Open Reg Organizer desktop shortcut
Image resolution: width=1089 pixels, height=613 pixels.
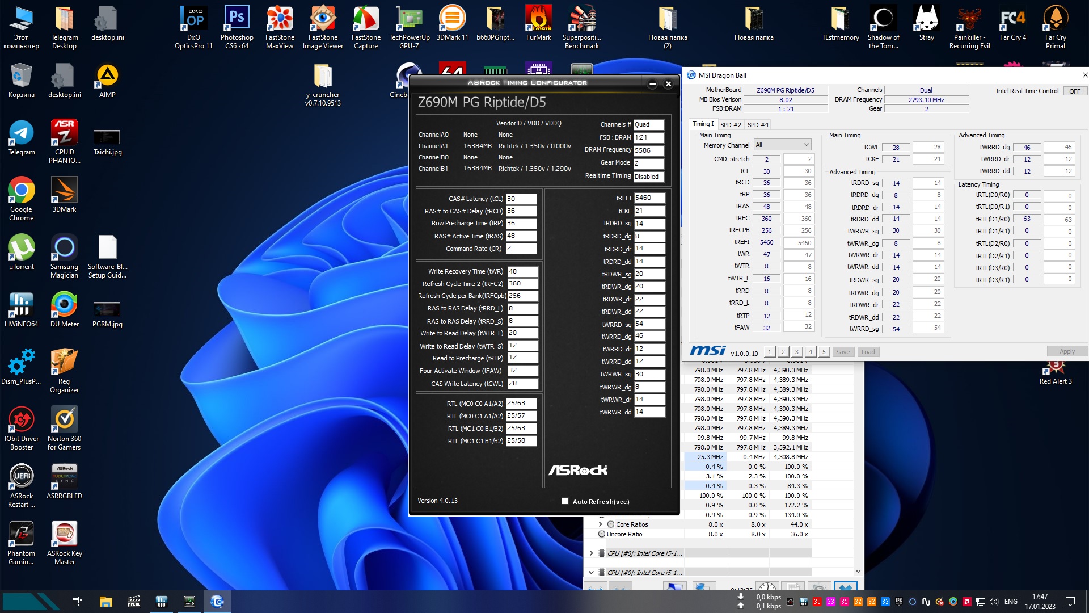(64, 371)
